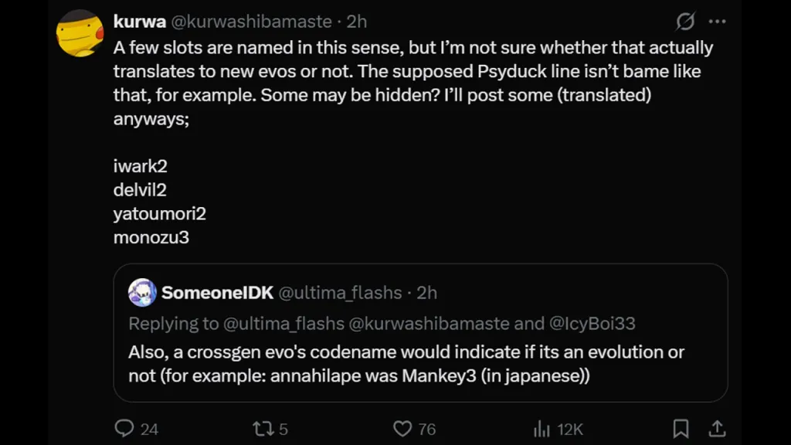Image resolution: width=791 pixels, height=445 pixels.
Task: Click the SomeoneIDK display name
Action: pyautogui.click(x=217, y=293)
